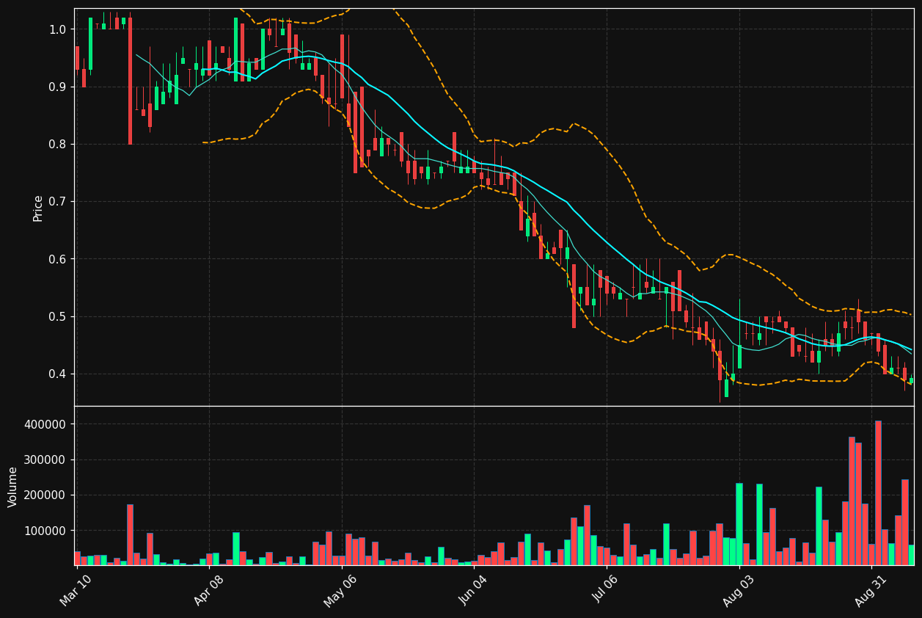Click the 'Mar 10' date label
Image resolution: width=922 pixels, height=618 pixels.
click(x=76, y=590)
